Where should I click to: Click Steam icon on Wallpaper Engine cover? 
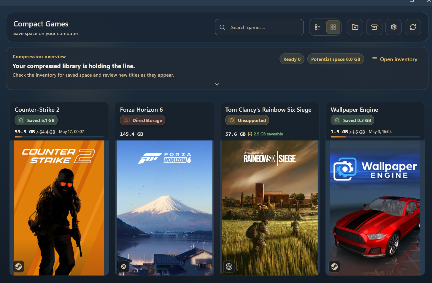coord(334,266)
